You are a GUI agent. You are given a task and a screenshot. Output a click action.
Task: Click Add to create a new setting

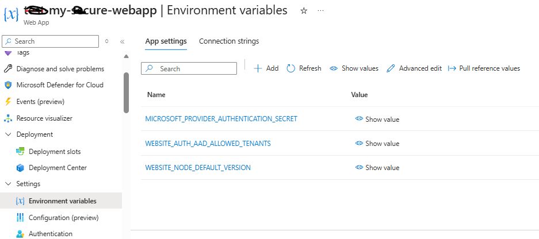(266, 68)
